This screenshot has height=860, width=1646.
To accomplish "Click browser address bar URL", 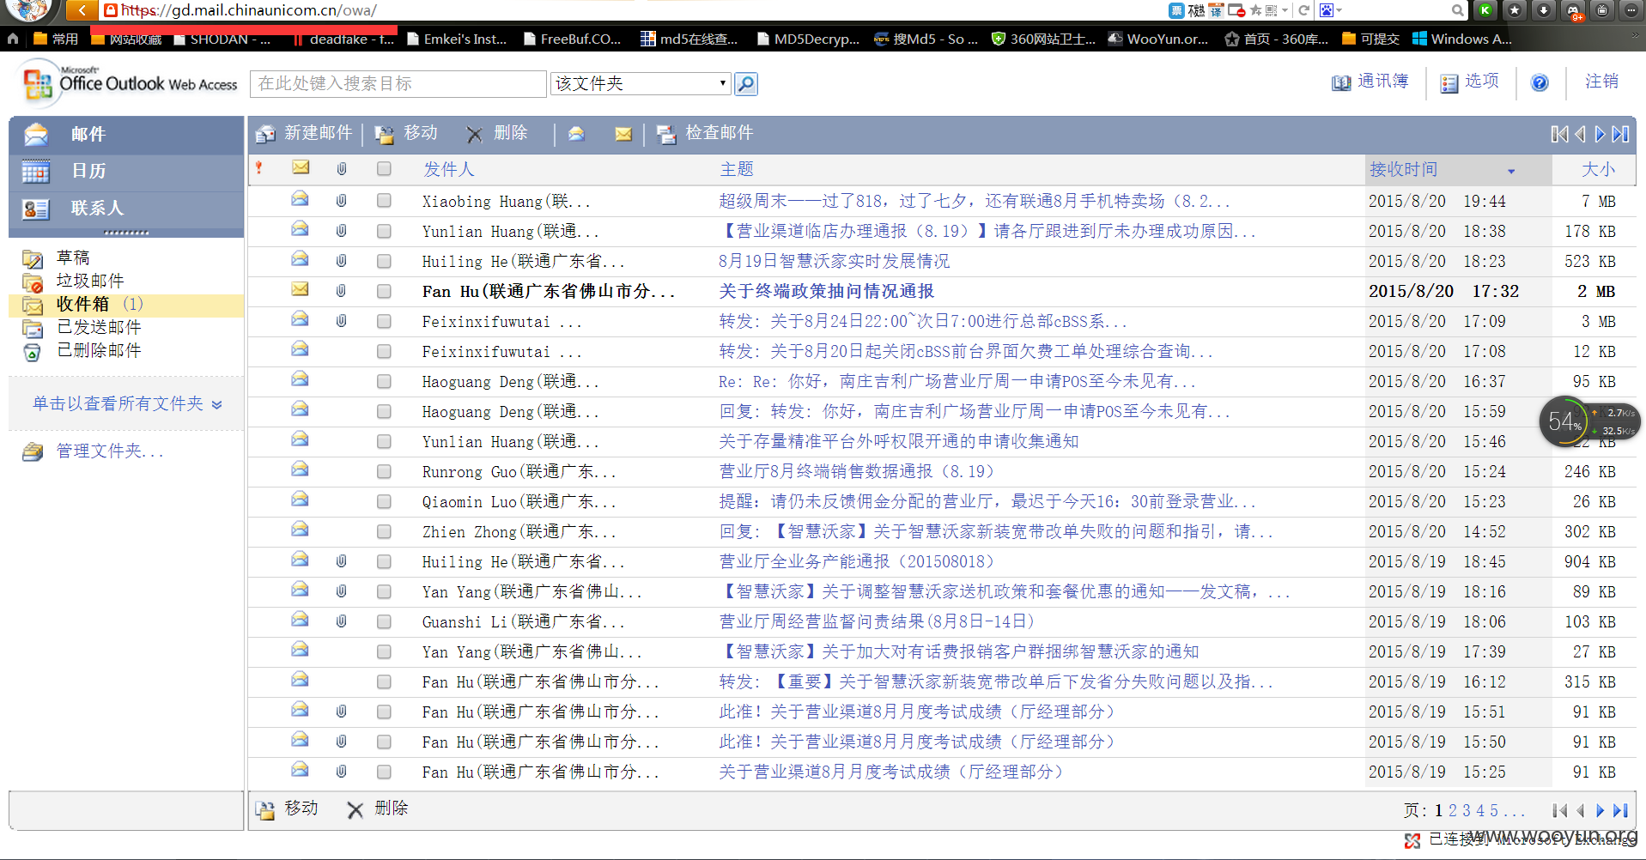I will 249,10.
